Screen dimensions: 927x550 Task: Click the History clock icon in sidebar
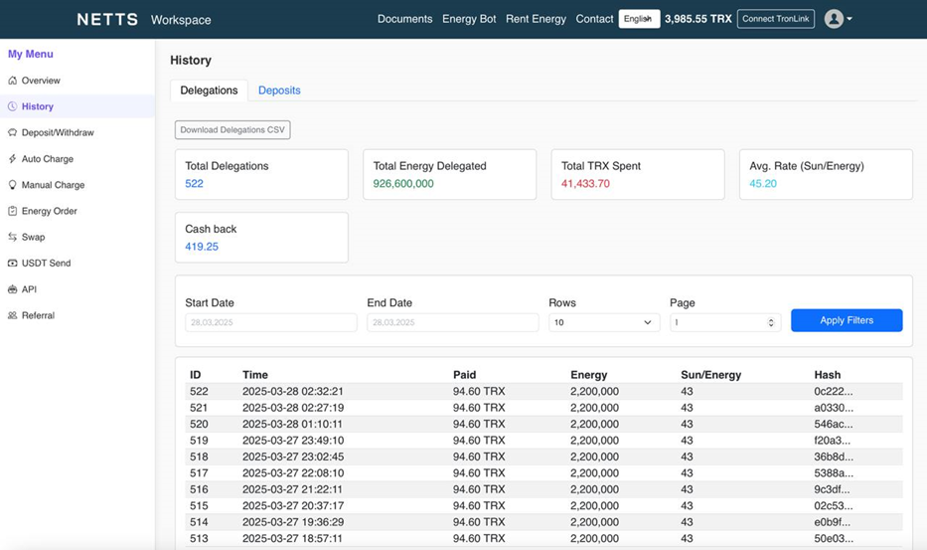(x=12, y=106)
